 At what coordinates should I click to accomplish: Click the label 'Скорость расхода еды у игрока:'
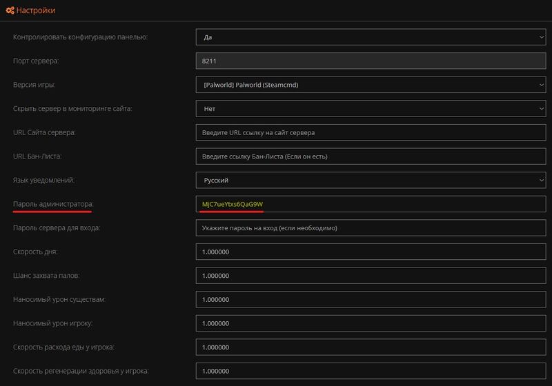point(63,347)
